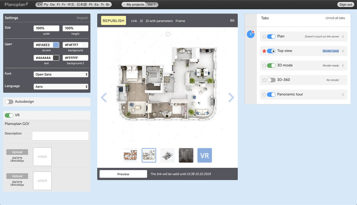The image size is (357, 205).
Task: Disable the 3D mode switch
Action: [x=271, y=65]
